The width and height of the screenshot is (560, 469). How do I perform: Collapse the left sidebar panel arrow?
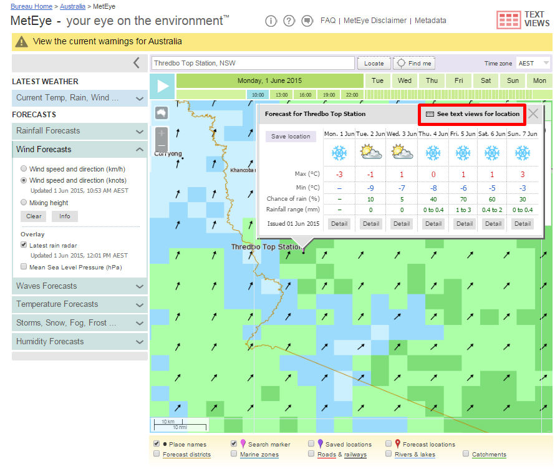click(x=137, y=63)
